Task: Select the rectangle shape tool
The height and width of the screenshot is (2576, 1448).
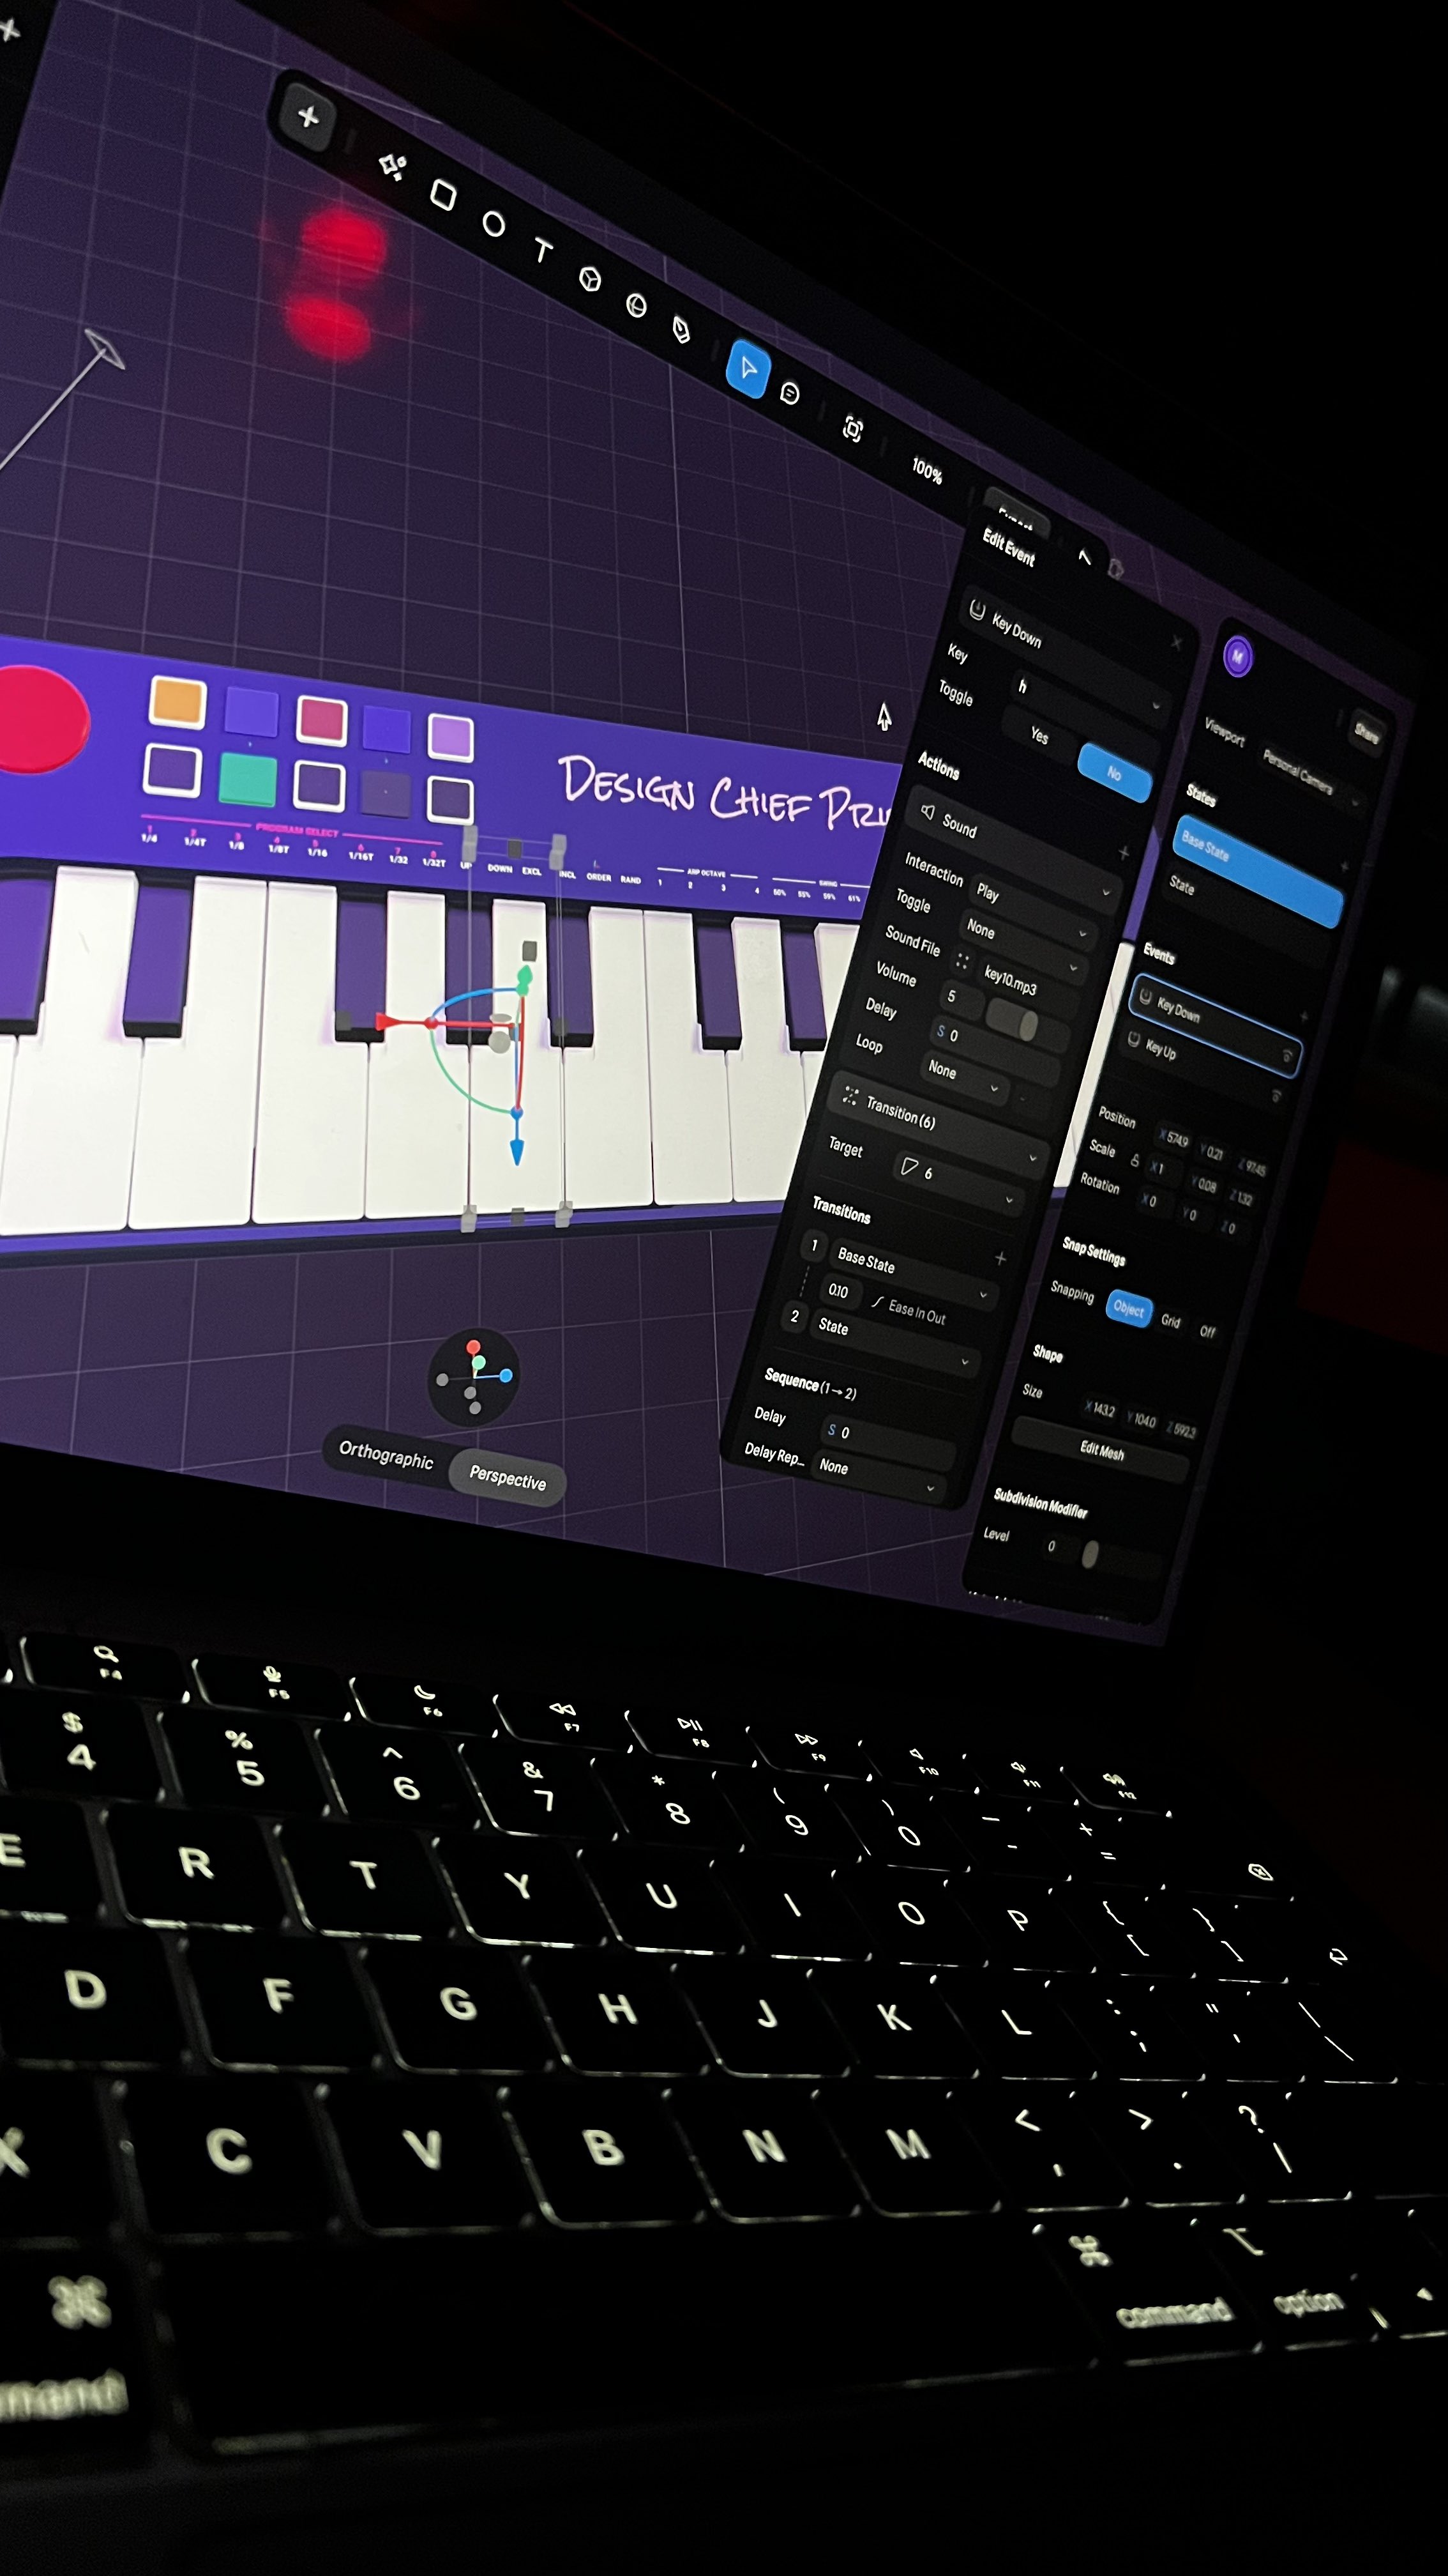Action: (442, 195)
